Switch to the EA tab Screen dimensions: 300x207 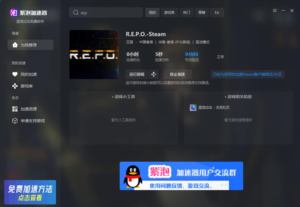[217, 13]
